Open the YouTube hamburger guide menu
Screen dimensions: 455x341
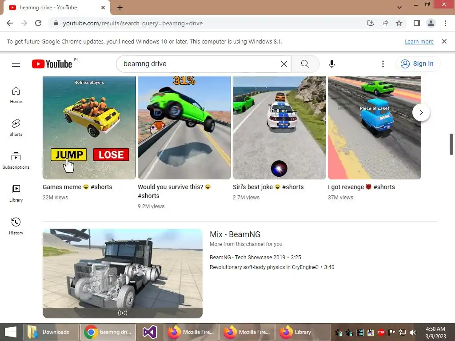(16, 64)
